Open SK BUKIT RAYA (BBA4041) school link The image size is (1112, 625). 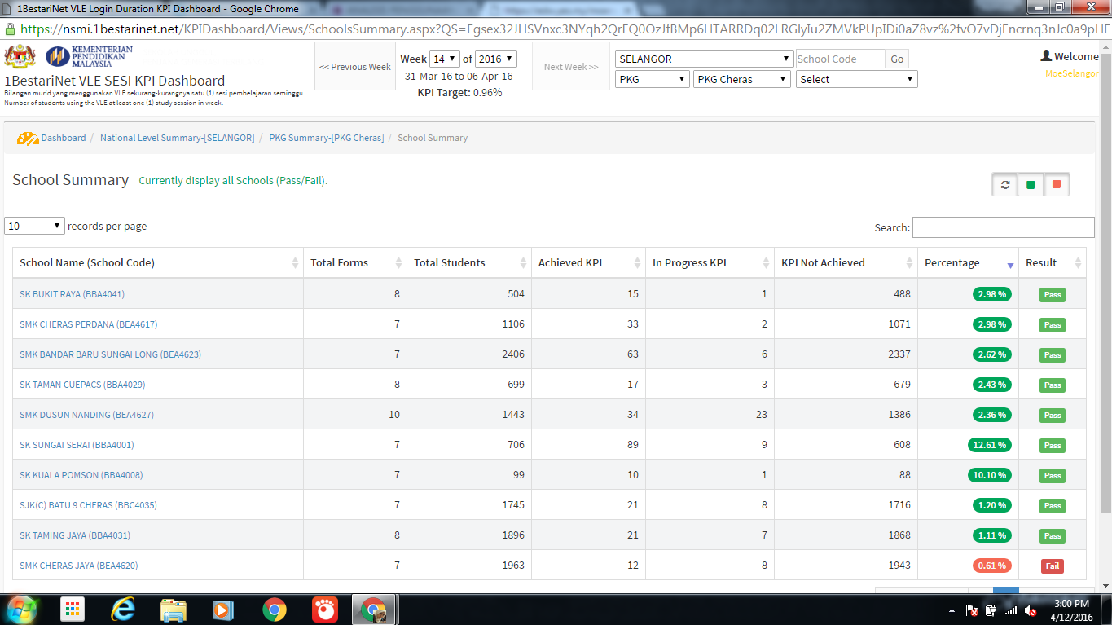click(x=72, y=294)
